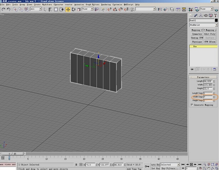Toggle Window/Crossing selection mode icon

coord(61,9)
